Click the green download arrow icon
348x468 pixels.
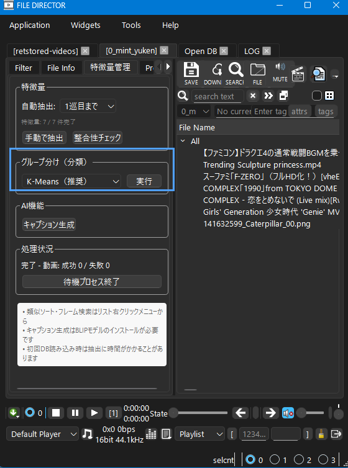pyautogui.click(x=14, y=413)
